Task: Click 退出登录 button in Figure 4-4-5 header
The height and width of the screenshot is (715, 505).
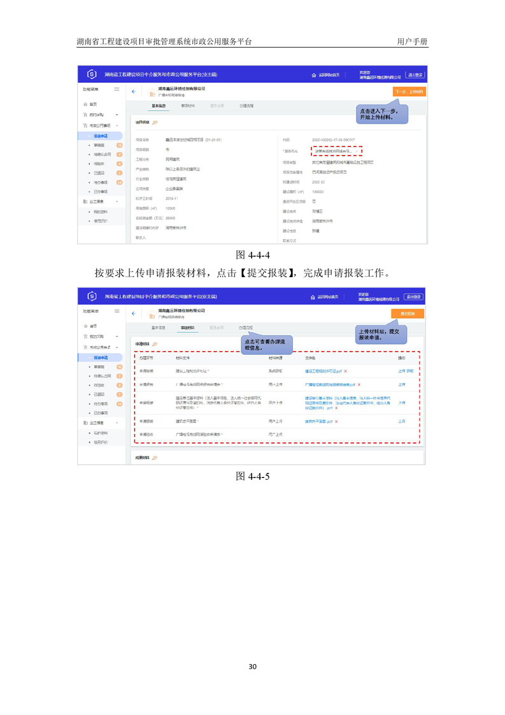Action: [413, 297]
